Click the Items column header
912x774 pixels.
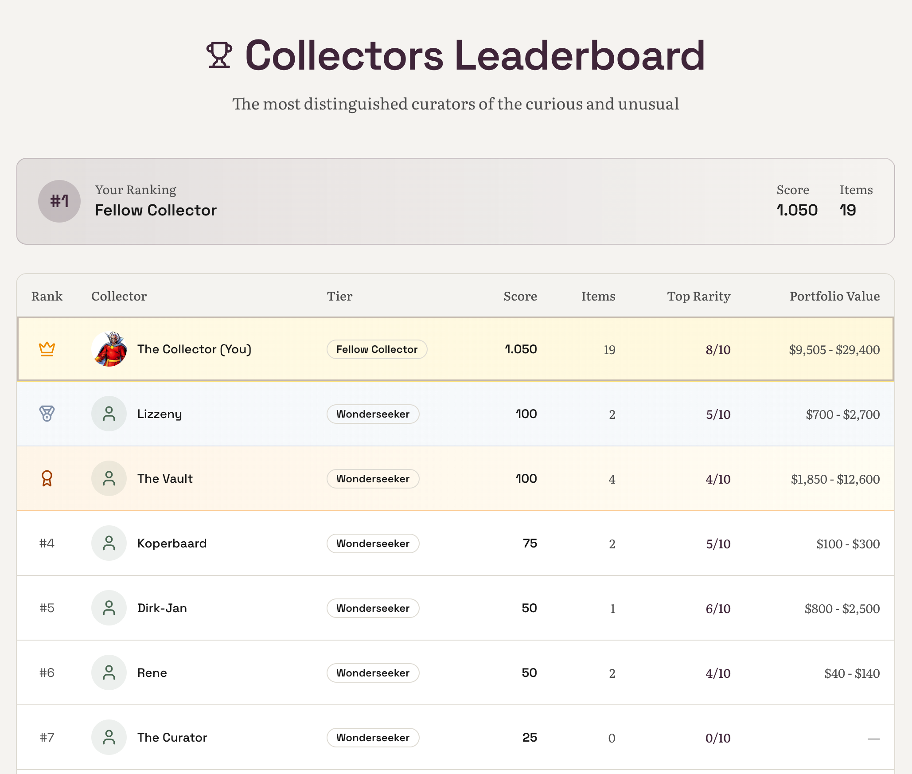[598, 296]
